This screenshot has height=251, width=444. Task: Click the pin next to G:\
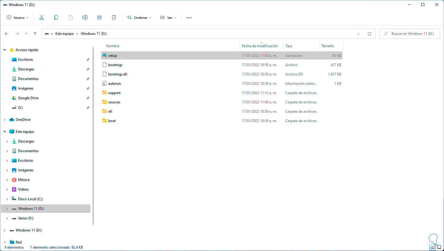(x=88, y=108)
